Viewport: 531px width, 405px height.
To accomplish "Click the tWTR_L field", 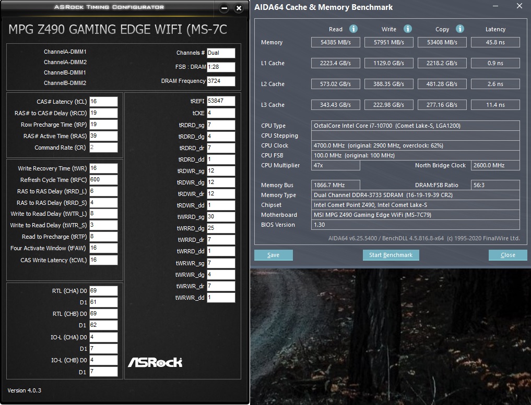I will point(103,214).
